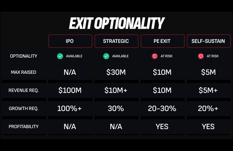Click the REVENUE REQ. row label

[x=24, y=90]
